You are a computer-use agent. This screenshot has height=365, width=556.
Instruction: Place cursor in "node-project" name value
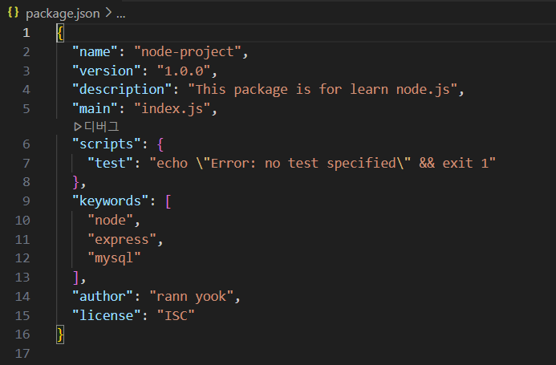[188, 52]
